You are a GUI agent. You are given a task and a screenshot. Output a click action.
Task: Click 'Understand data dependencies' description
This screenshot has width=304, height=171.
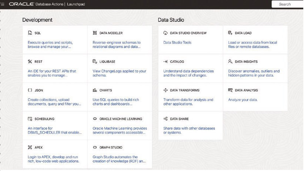pos(188,73)
